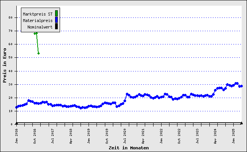Click the '80' y-axis value
The image size is (247, 152).
[x=10, y=17]
